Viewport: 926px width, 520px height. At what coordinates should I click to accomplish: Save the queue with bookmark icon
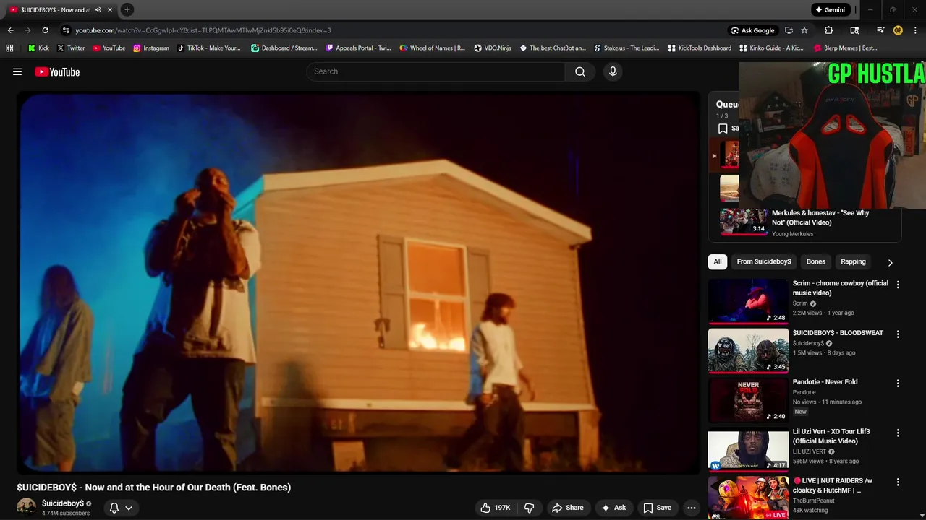click(x=723, y=129)
